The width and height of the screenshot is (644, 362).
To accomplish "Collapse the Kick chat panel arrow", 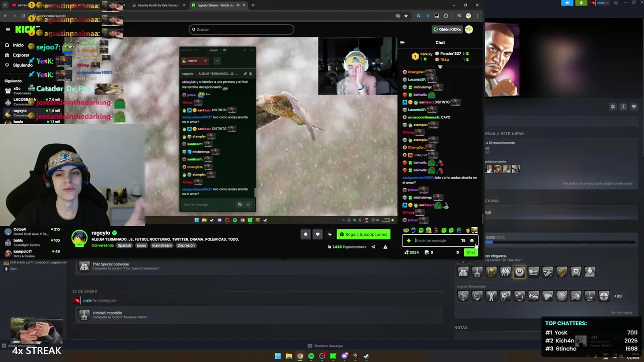I will coord(403,43).
